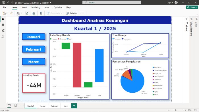
Task: Switch to the Februari page tab
Action: tap(54, 106)
